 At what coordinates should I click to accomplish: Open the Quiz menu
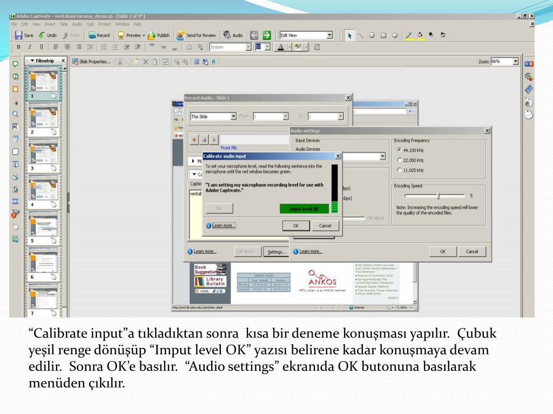click(x=90, y=24)
